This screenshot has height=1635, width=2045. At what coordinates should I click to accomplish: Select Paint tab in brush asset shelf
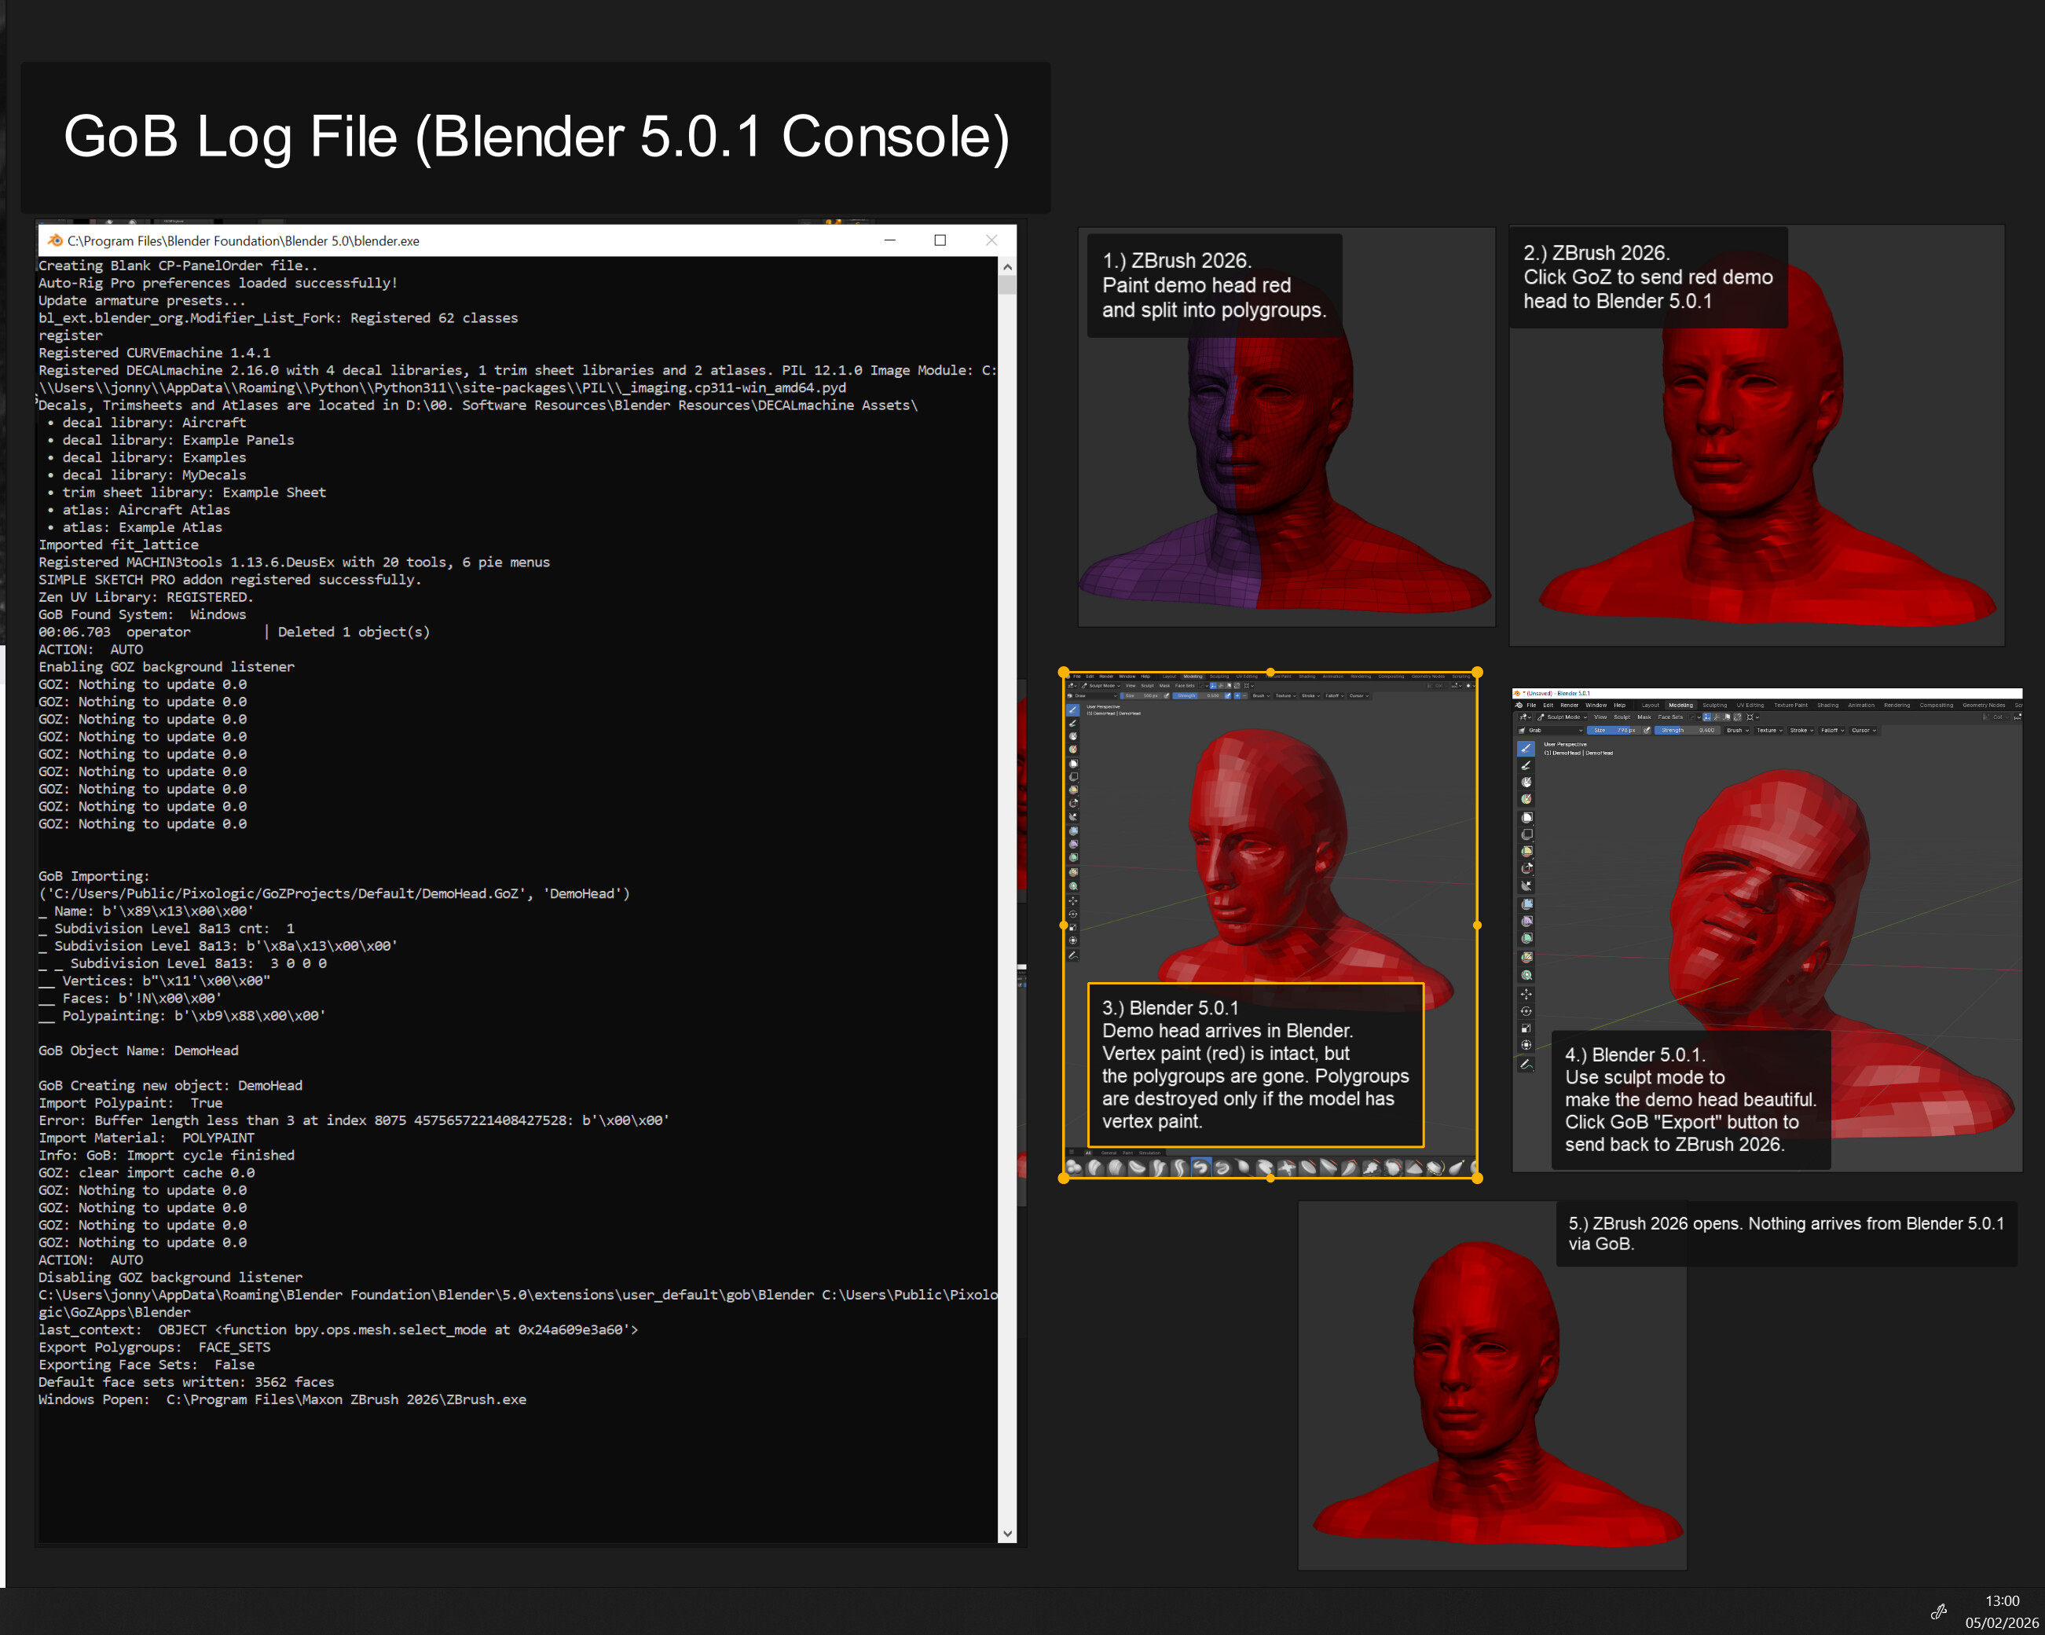pos(1128,1153)
